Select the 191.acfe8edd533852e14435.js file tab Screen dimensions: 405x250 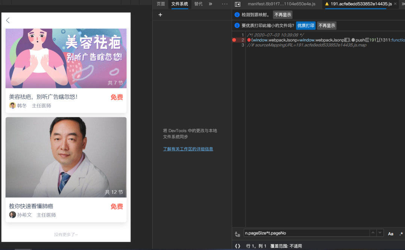361,4
